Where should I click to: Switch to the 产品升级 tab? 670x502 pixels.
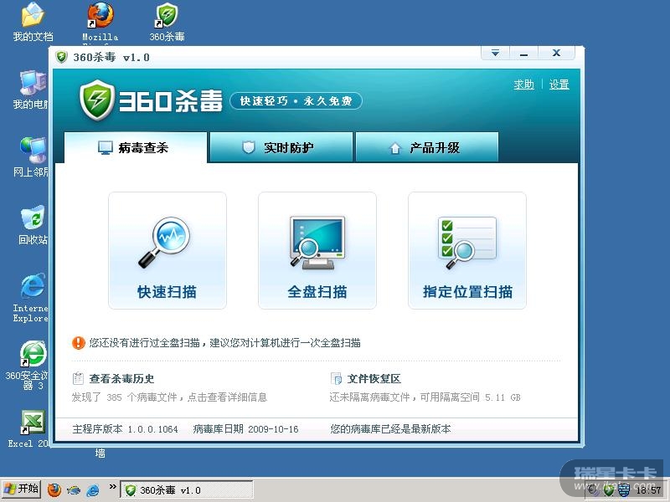pos(427,148)
